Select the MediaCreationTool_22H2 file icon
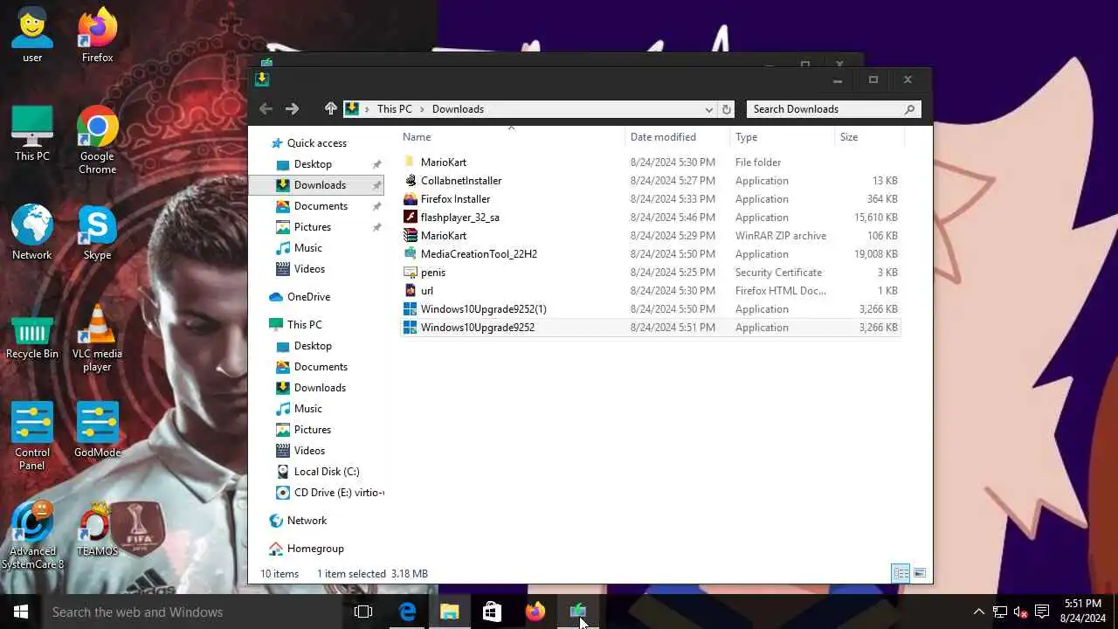Viewport: 1118px width, 629px height. click(x=411, y=254)
